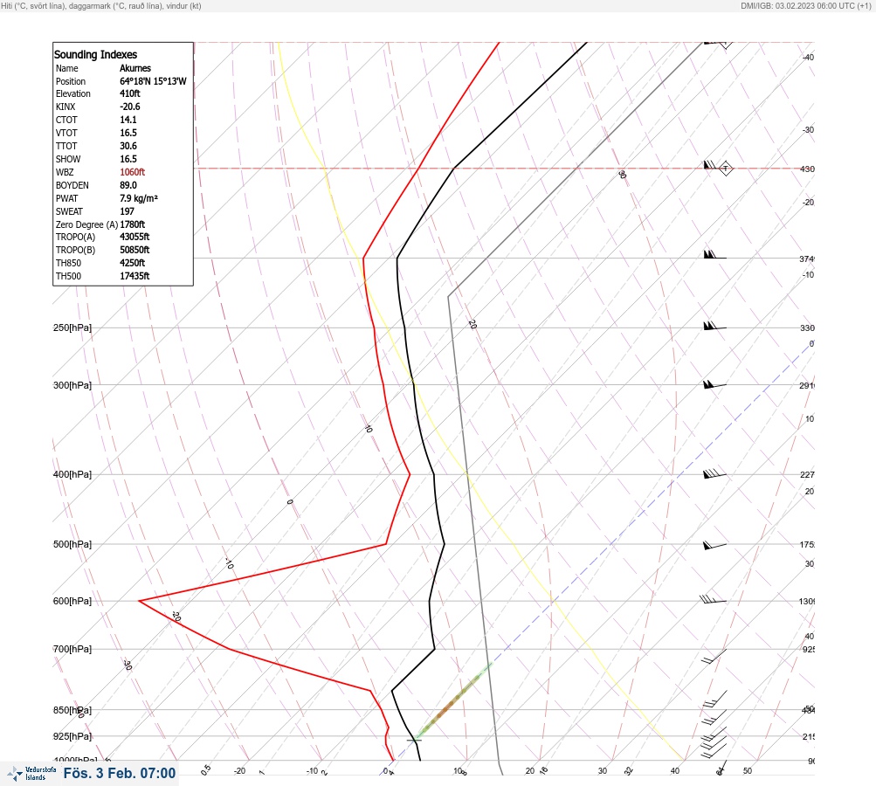The height and width of the screenshot is (786, 876).
Task: Click the tropopause diamond marker on red dashed line
Action: pos(725,169)
